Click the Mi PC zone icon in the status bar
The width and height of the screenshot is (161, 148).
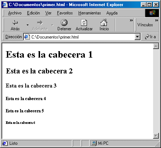click(x=94, y=143)
